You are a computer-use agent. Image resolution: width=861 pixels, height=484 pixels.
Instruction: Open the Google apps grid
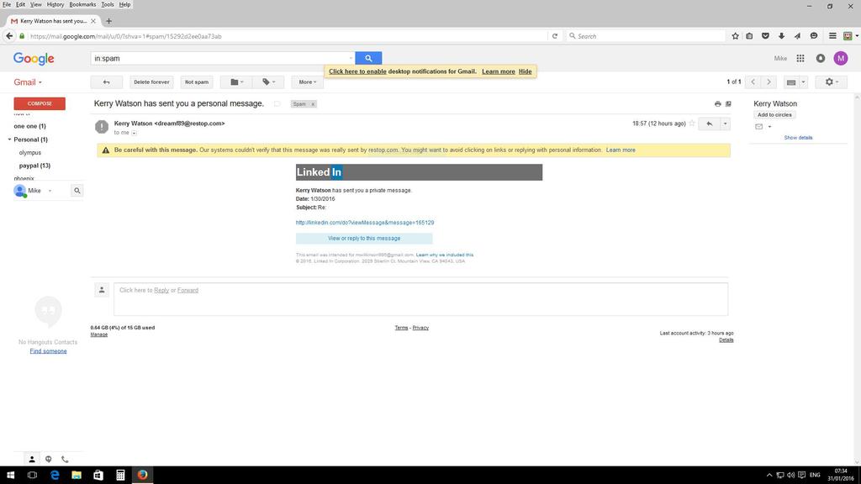click(800, 58)
